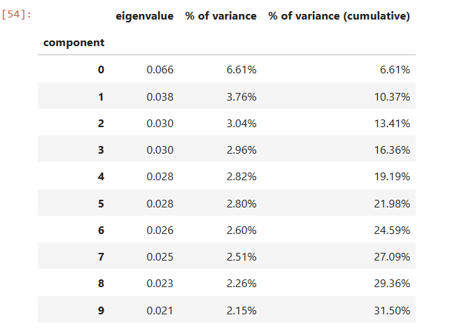Click the cumulative 31.50% cell
Screen dimensions: 450x336
392,310
